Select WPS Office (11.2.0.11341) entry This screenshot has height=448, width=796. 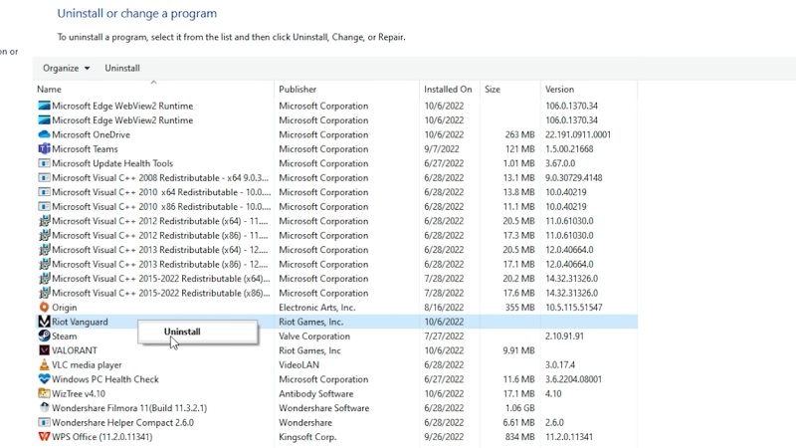click(x=102, y=437)
